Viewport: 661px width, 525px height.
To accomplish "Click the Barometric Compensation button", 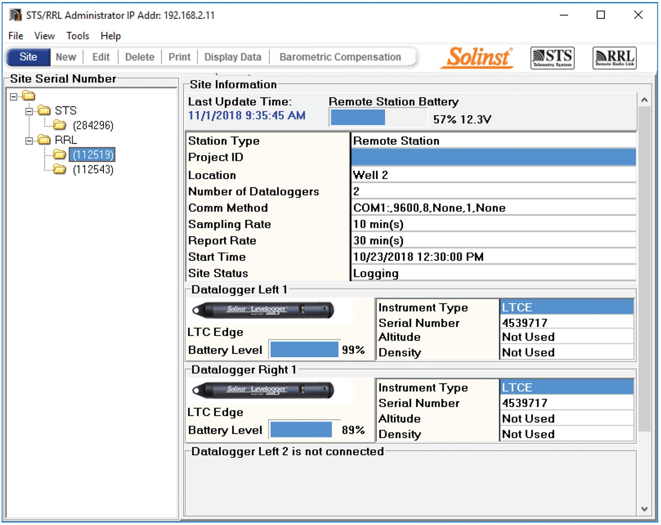I will coord(340,57).
